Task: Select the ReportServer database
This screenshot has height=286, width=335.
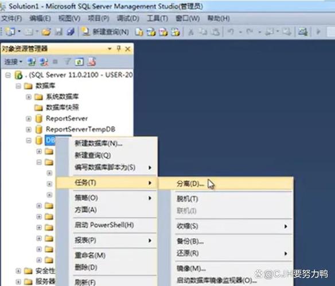Action: (67, 118)
